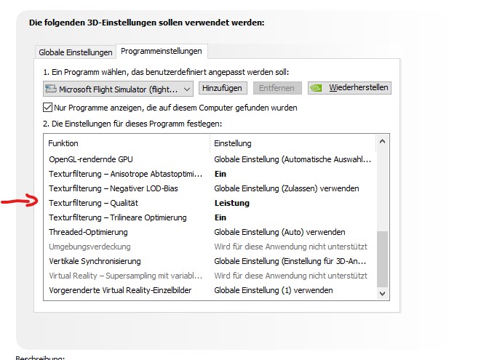Viewport: 481px width, 360px height.
Task: Click 'Wird für diese Anwendung' value for Virtual Reality Supersampling
Action: 290,276
